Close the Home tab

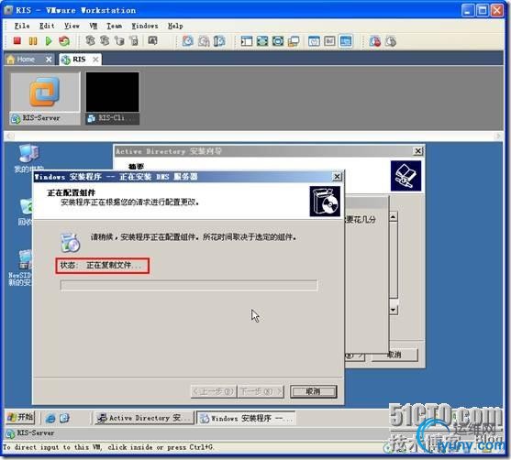point(49,60)
